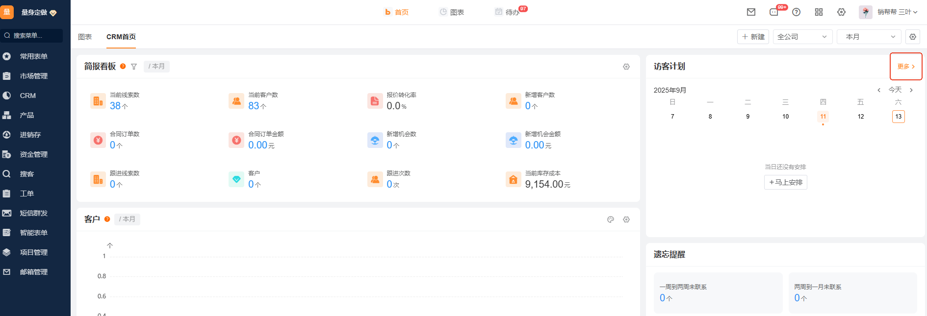This screenshot has height=316, width=927.
Task: Click the filter funnel icon beside 简报看板
Action: pyautogui.click(x=134, y=67)
